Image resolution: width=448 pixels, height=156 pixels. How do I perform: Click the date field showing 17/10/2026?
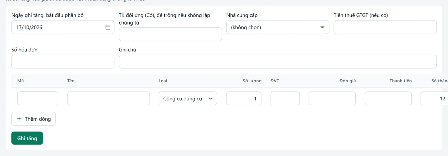63,27
